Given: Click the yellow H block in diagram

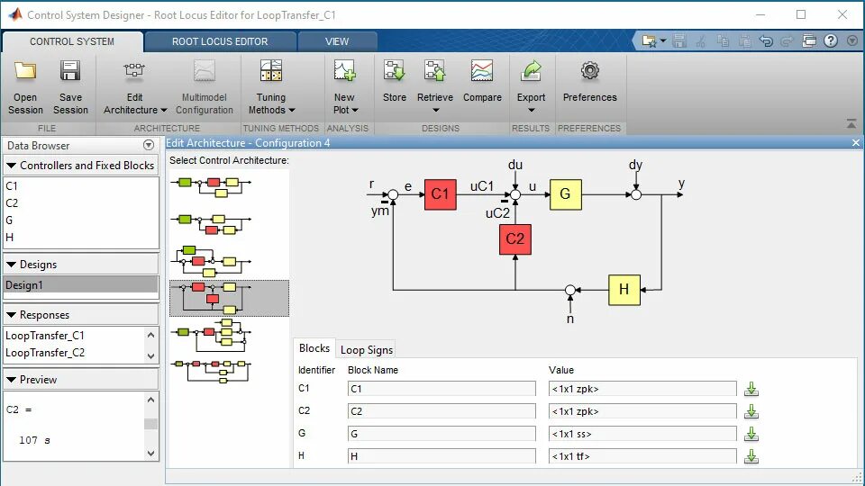Looking at the screenshot, I should click(624, 289).
